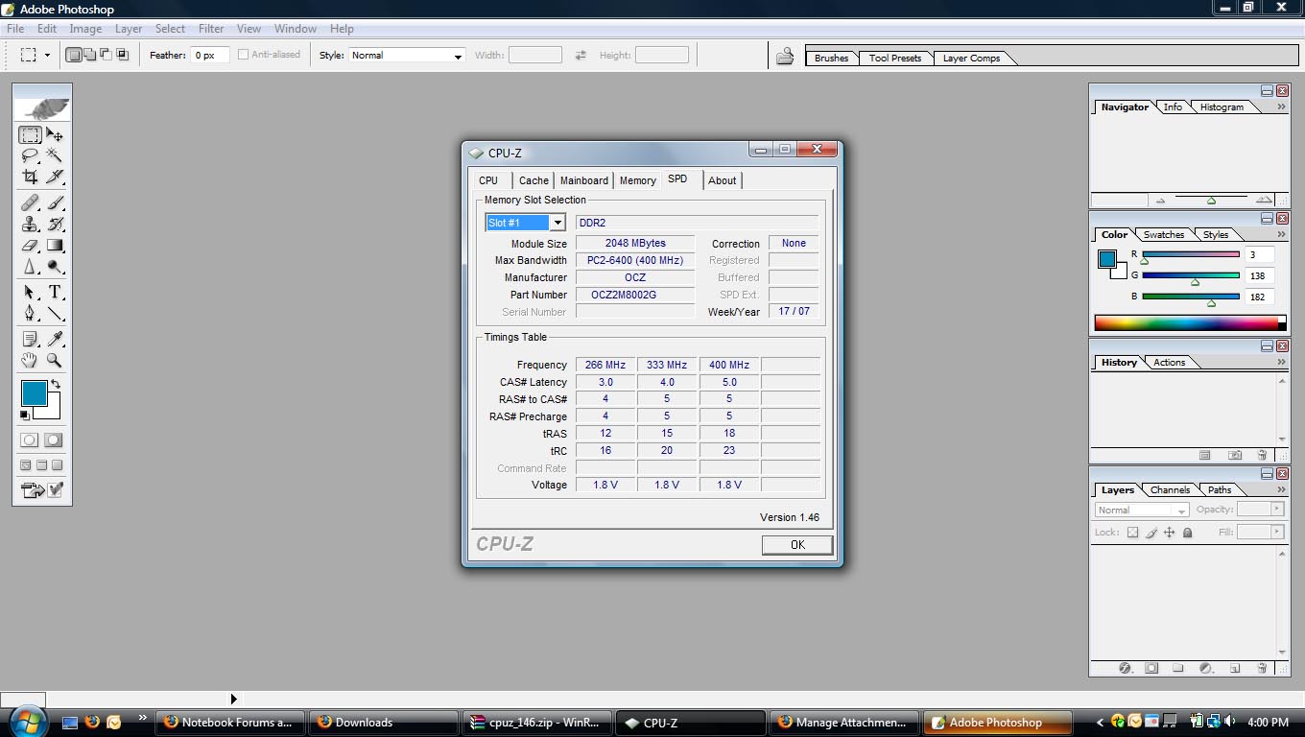This screenshot has height=737, width=1305.
Task: Open the Layer Comps palette well tab
Action: (x=971, y=58)
